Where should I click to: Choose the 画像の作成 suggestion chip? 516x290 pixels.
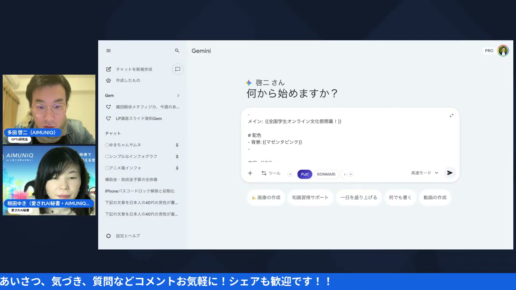pyautogui.click(x=266, y=197)
